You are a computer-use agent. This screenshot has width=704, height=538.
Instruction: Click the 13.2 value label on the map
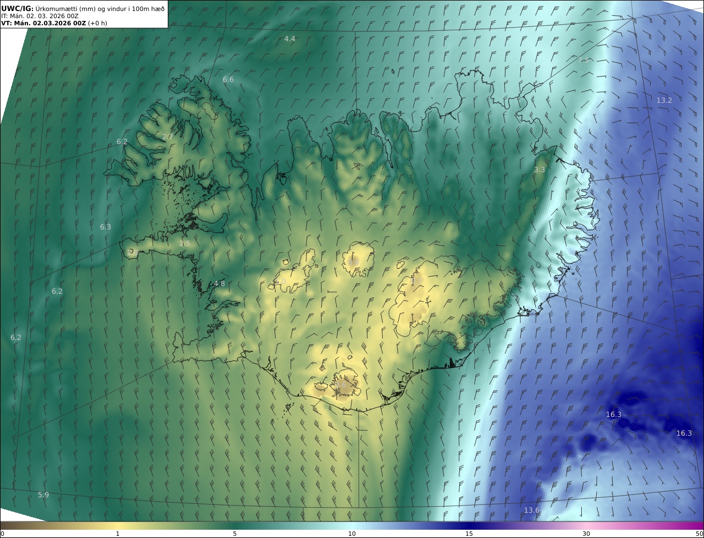664,100
